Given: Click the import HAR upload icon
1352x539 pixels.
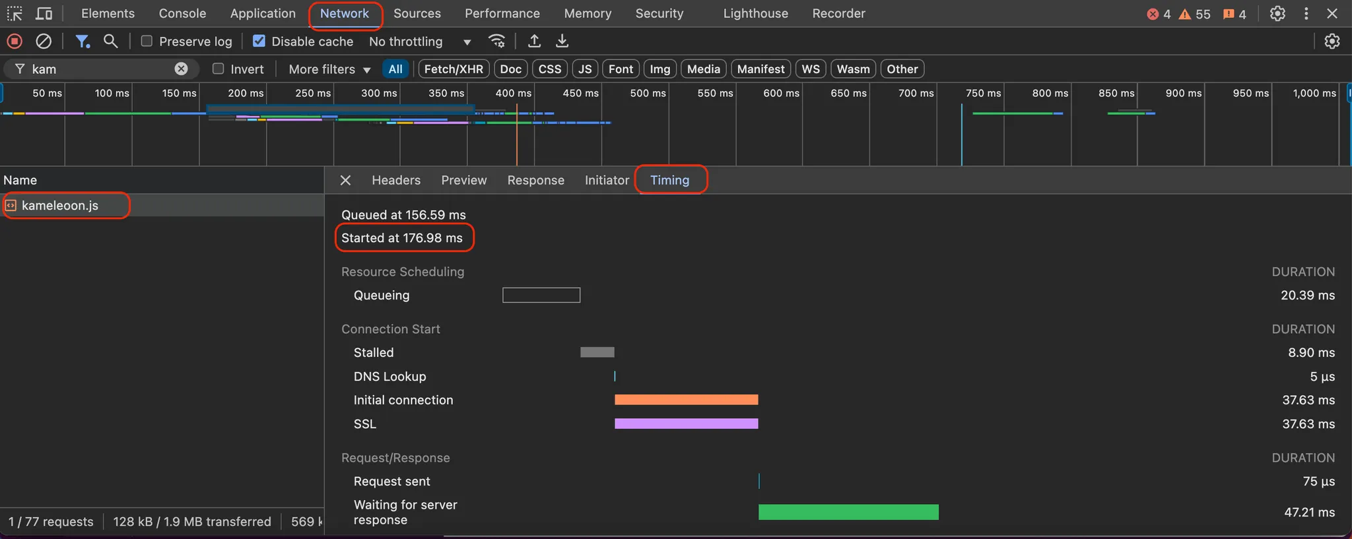Looking at the screenshot, I should pos(534,42).
